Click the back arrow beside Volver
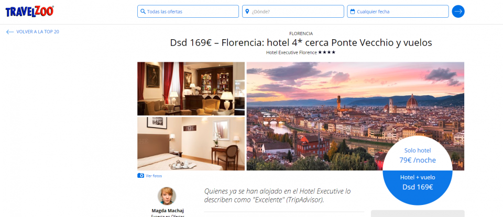Image resolution: width=503 pixels, height=217 pixels. click(x=10, y=32)
